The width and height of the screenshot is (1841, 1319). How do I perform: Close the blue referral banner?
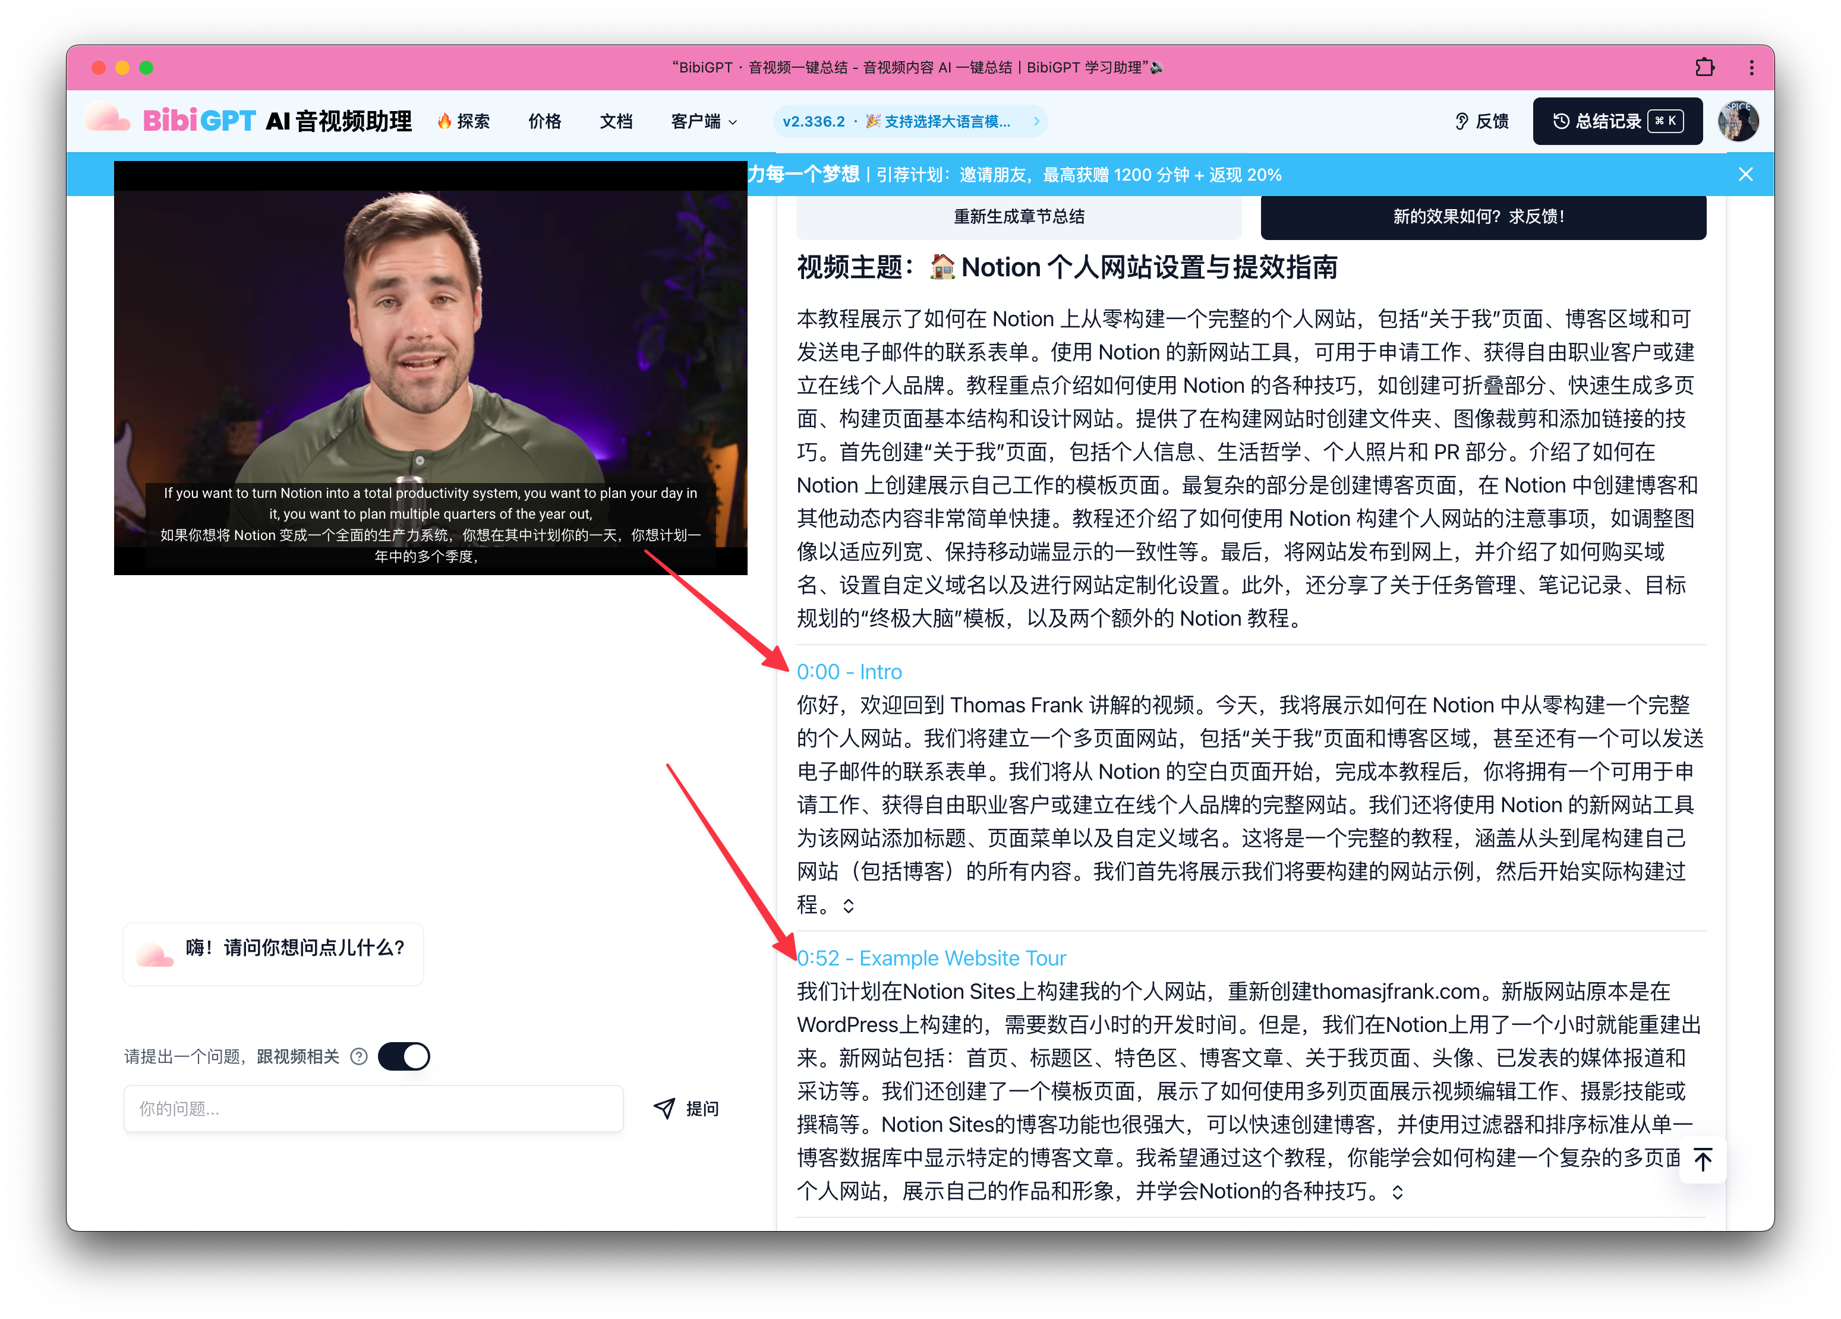click(x=1746, y=175)
